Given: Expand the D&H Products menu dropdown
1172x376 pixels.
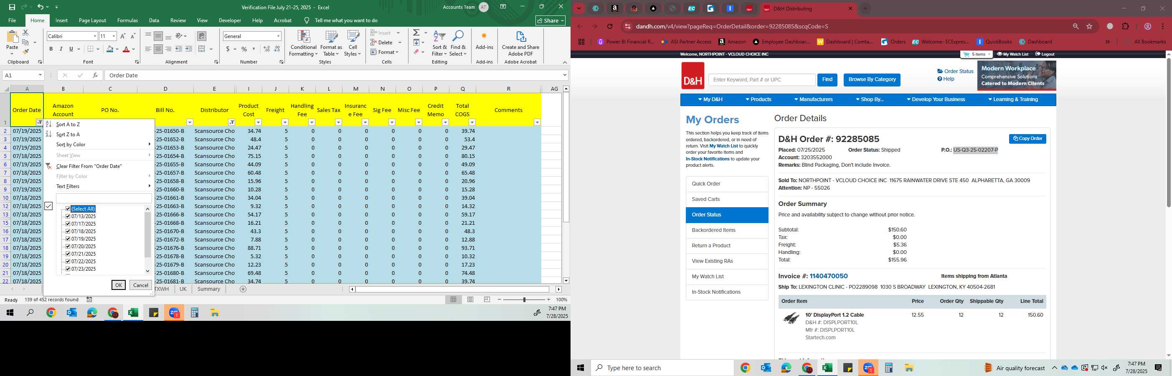Looking at the screenshot, I should 758,99.
